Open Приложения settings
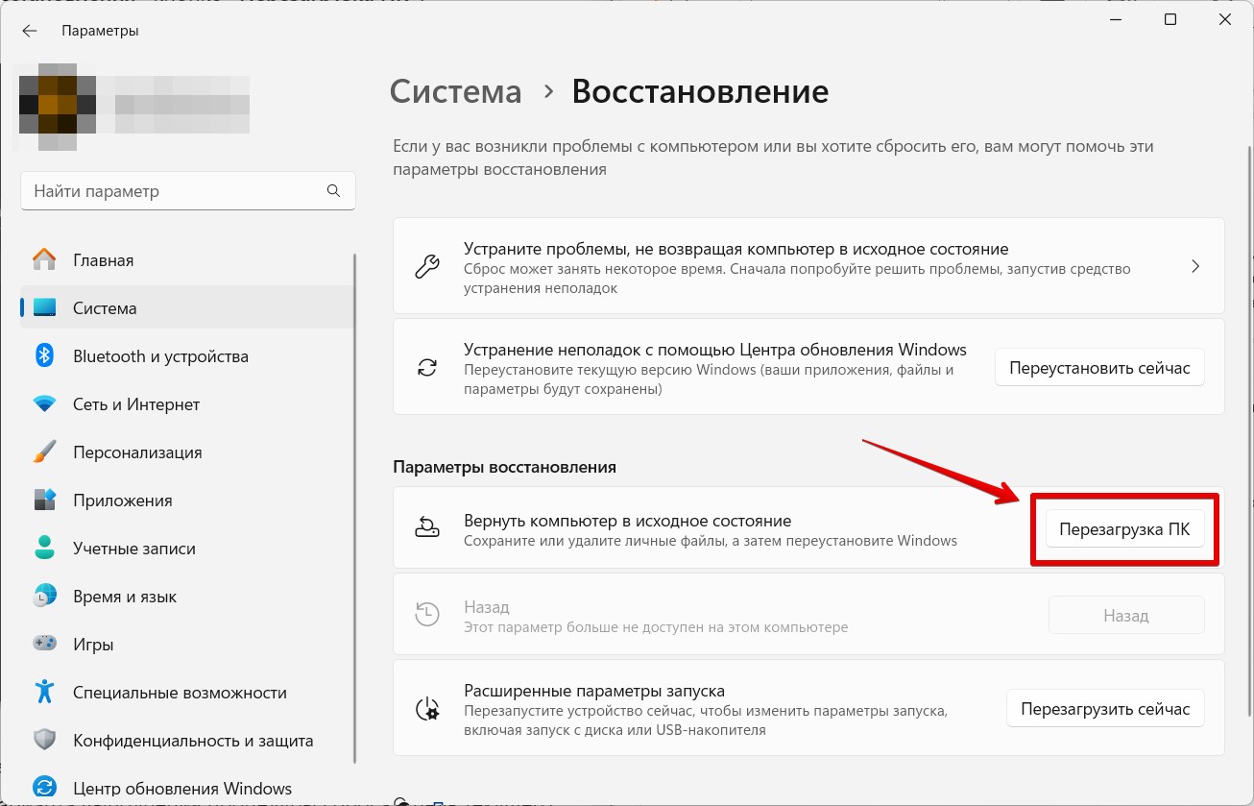Viewport: 1254px width, 806px height. click(187, 501)
